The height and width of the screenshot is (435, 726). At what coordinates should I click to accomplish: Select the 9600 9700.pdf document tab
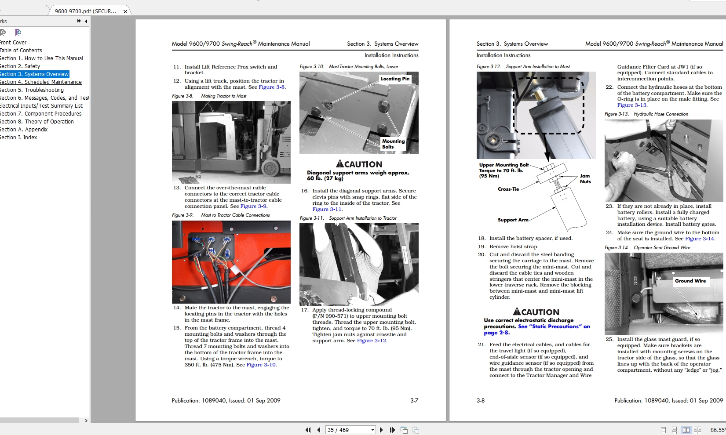click(86, 10)
